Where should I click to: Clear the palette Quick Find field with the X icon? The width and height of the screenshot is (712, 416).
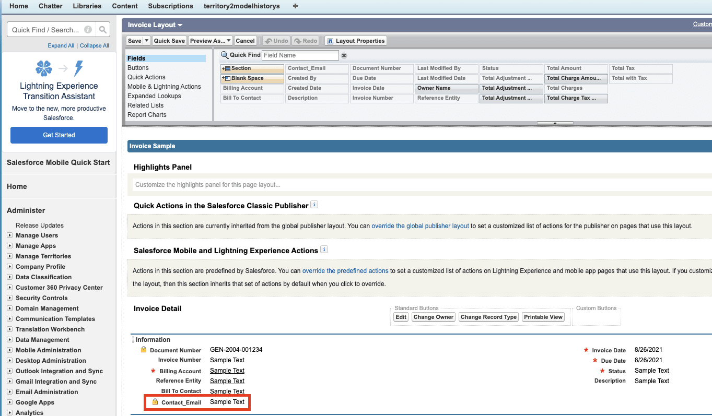(344, 55)
